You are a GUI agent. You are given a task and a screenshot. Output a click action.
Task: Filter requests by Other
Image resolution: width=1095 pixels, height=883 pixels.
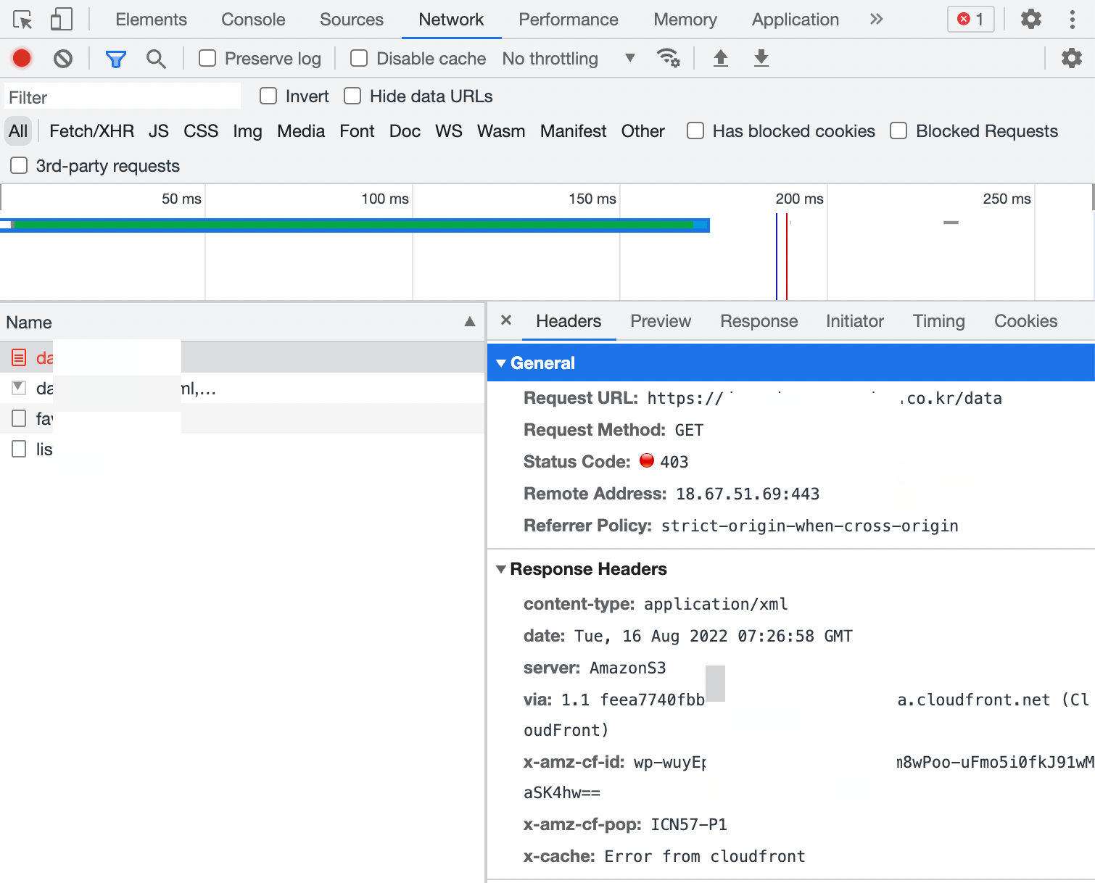[x=642, y=131]
